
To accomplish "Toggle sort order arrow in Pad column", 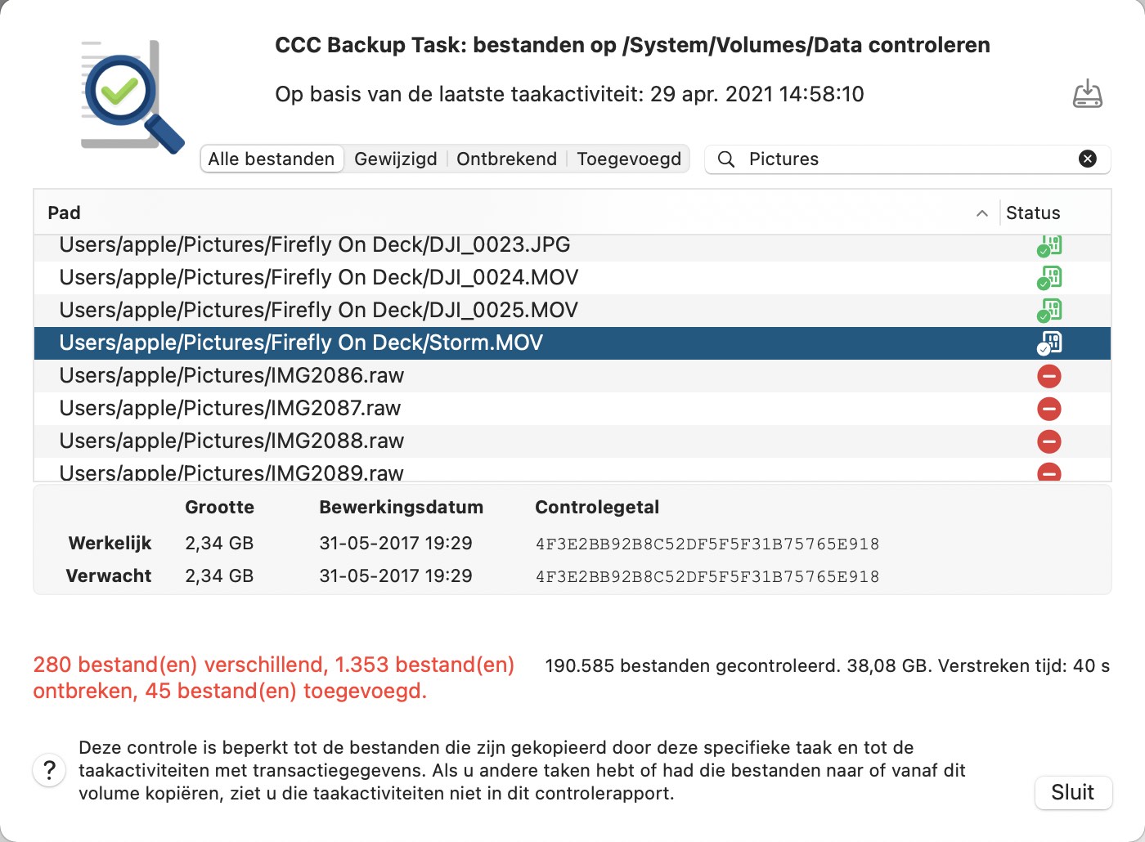I will point(982,213).
